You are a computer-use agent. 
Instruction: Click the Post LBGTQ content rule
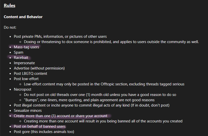tap(31, 74)
